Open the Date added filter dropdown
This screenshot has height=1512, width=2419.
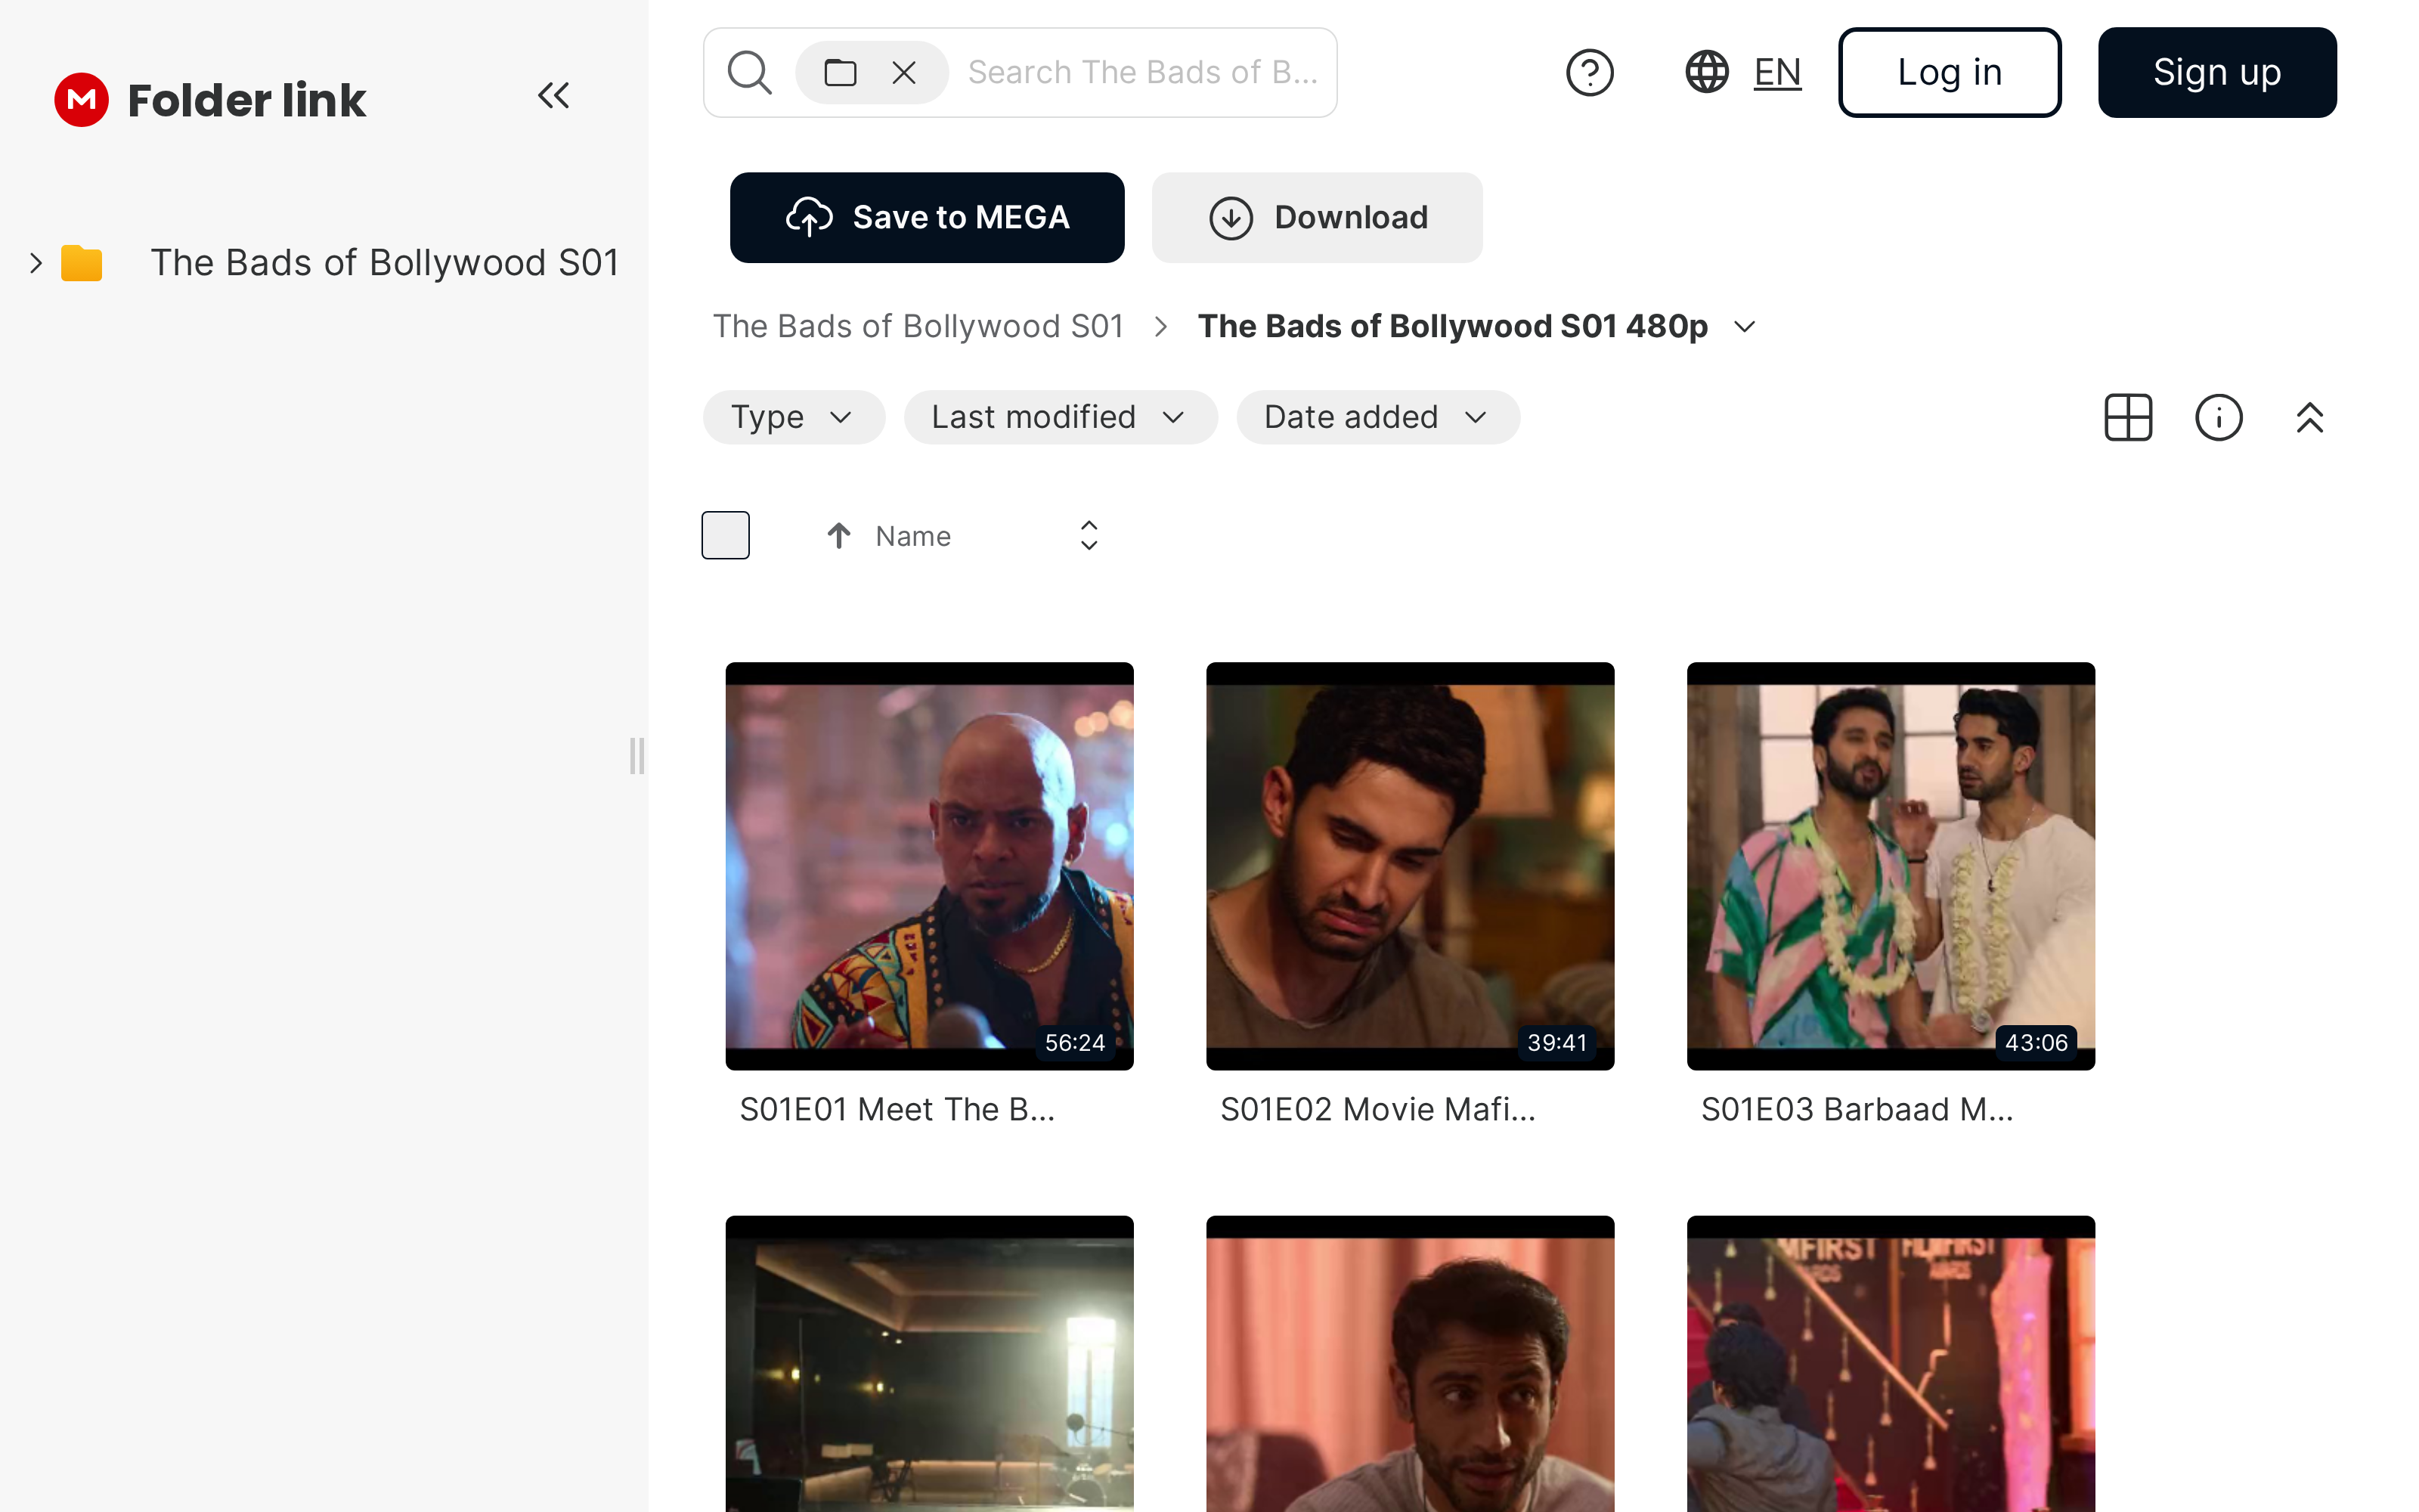[x=1377, y=417]
